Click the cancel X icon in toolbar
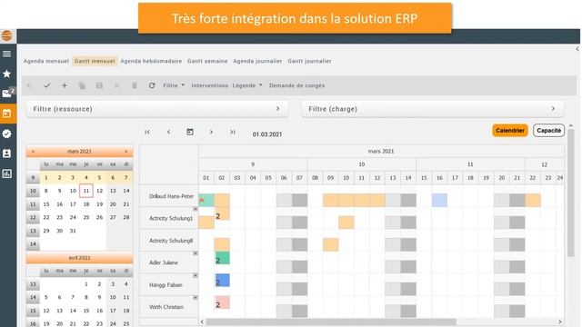The width and height of the screenshot is (582, 327). coord(117,85)
